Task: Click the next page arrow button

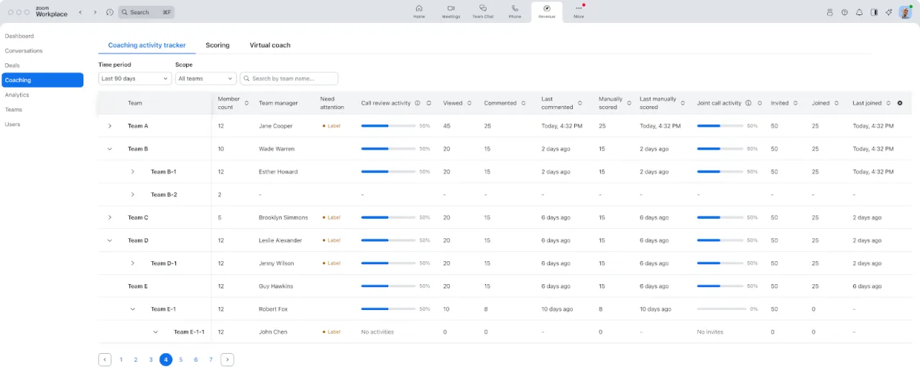Action: click(227, 359)
